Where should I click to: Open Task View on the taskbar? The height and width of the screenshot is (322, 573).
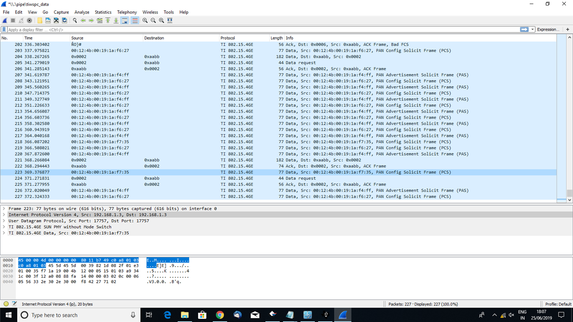149,315
